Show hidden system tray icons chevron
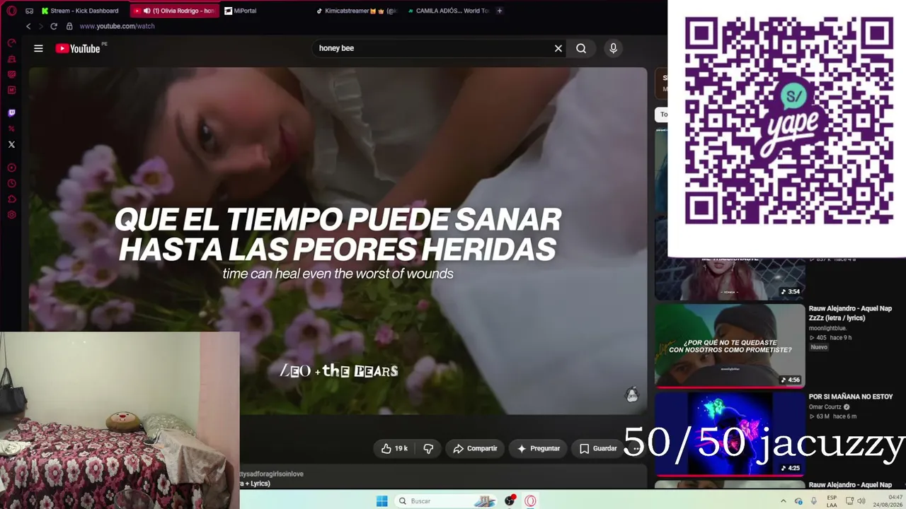The width and height of the screenshot is (906, 509). (783, 501)
